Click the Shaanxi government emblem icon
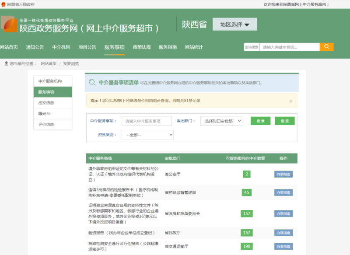 pos(3,4)
